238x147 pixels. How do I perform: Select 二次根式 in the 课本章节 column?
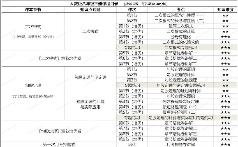point(33,27)
